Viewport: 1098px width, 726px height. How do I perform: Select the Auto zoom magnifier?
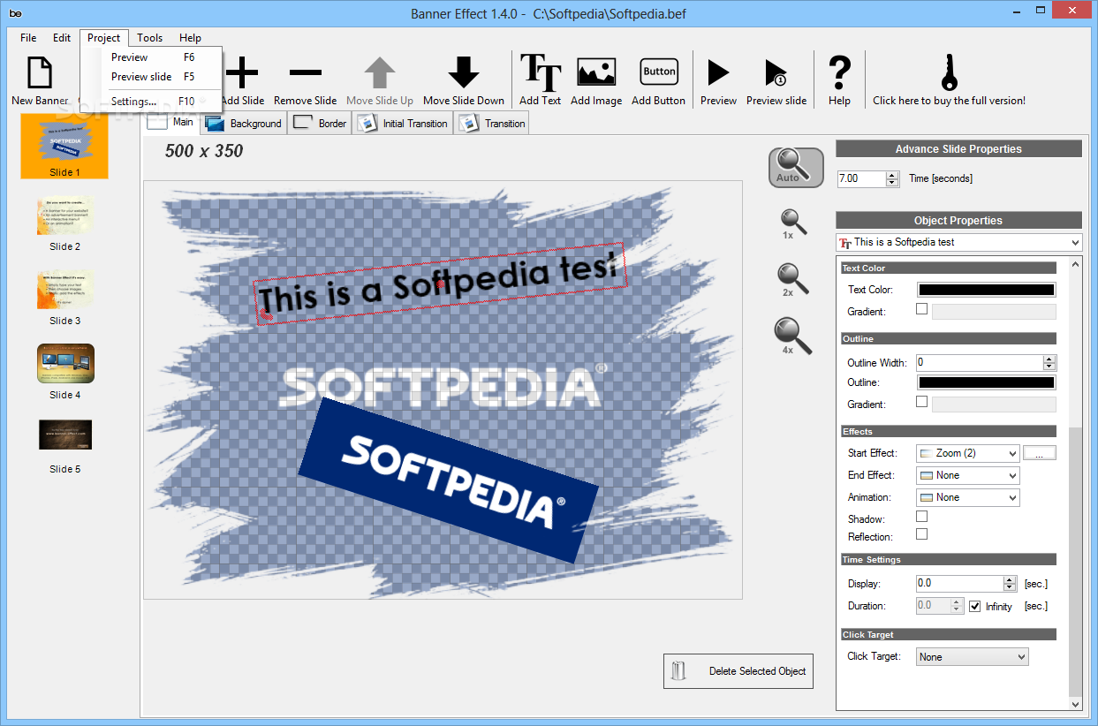(x=796, y=167)
